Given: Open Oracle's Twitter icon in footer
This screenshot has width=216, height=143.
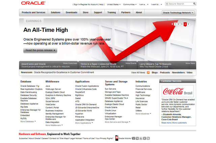Looking at the screenshot, I should coord(141,138).
